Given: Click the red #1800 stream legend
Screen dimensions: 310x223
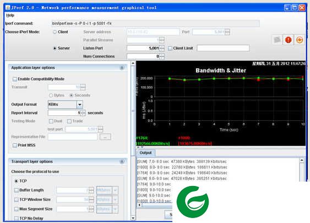Looking at the screenshot, I should pos(195,141).
